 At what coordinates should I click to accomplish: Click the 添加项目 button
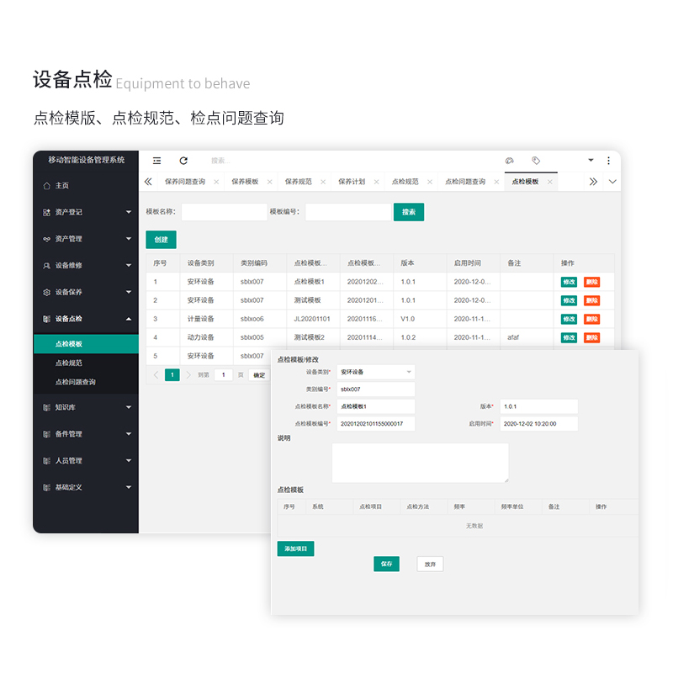click(296, 548)
